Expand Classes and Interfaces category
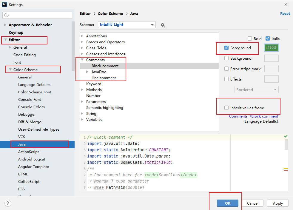The height and width of the screenshot is (210, 293). 82,54
